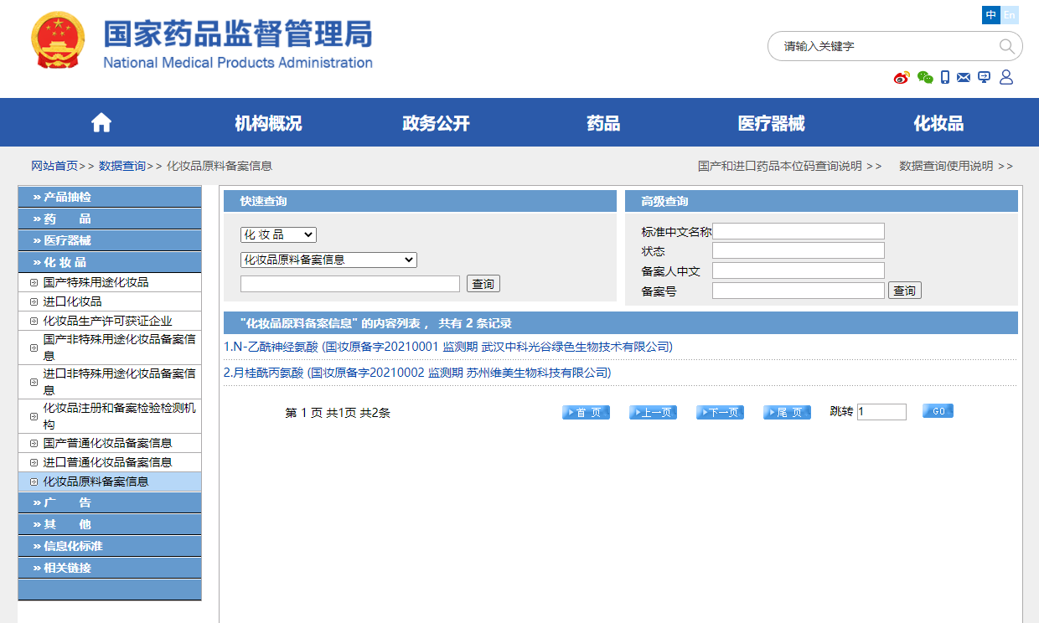Click the Weibo icon in header
Image resolution: width=1039 pixels, height=623 pixels.
click(902, 78)
